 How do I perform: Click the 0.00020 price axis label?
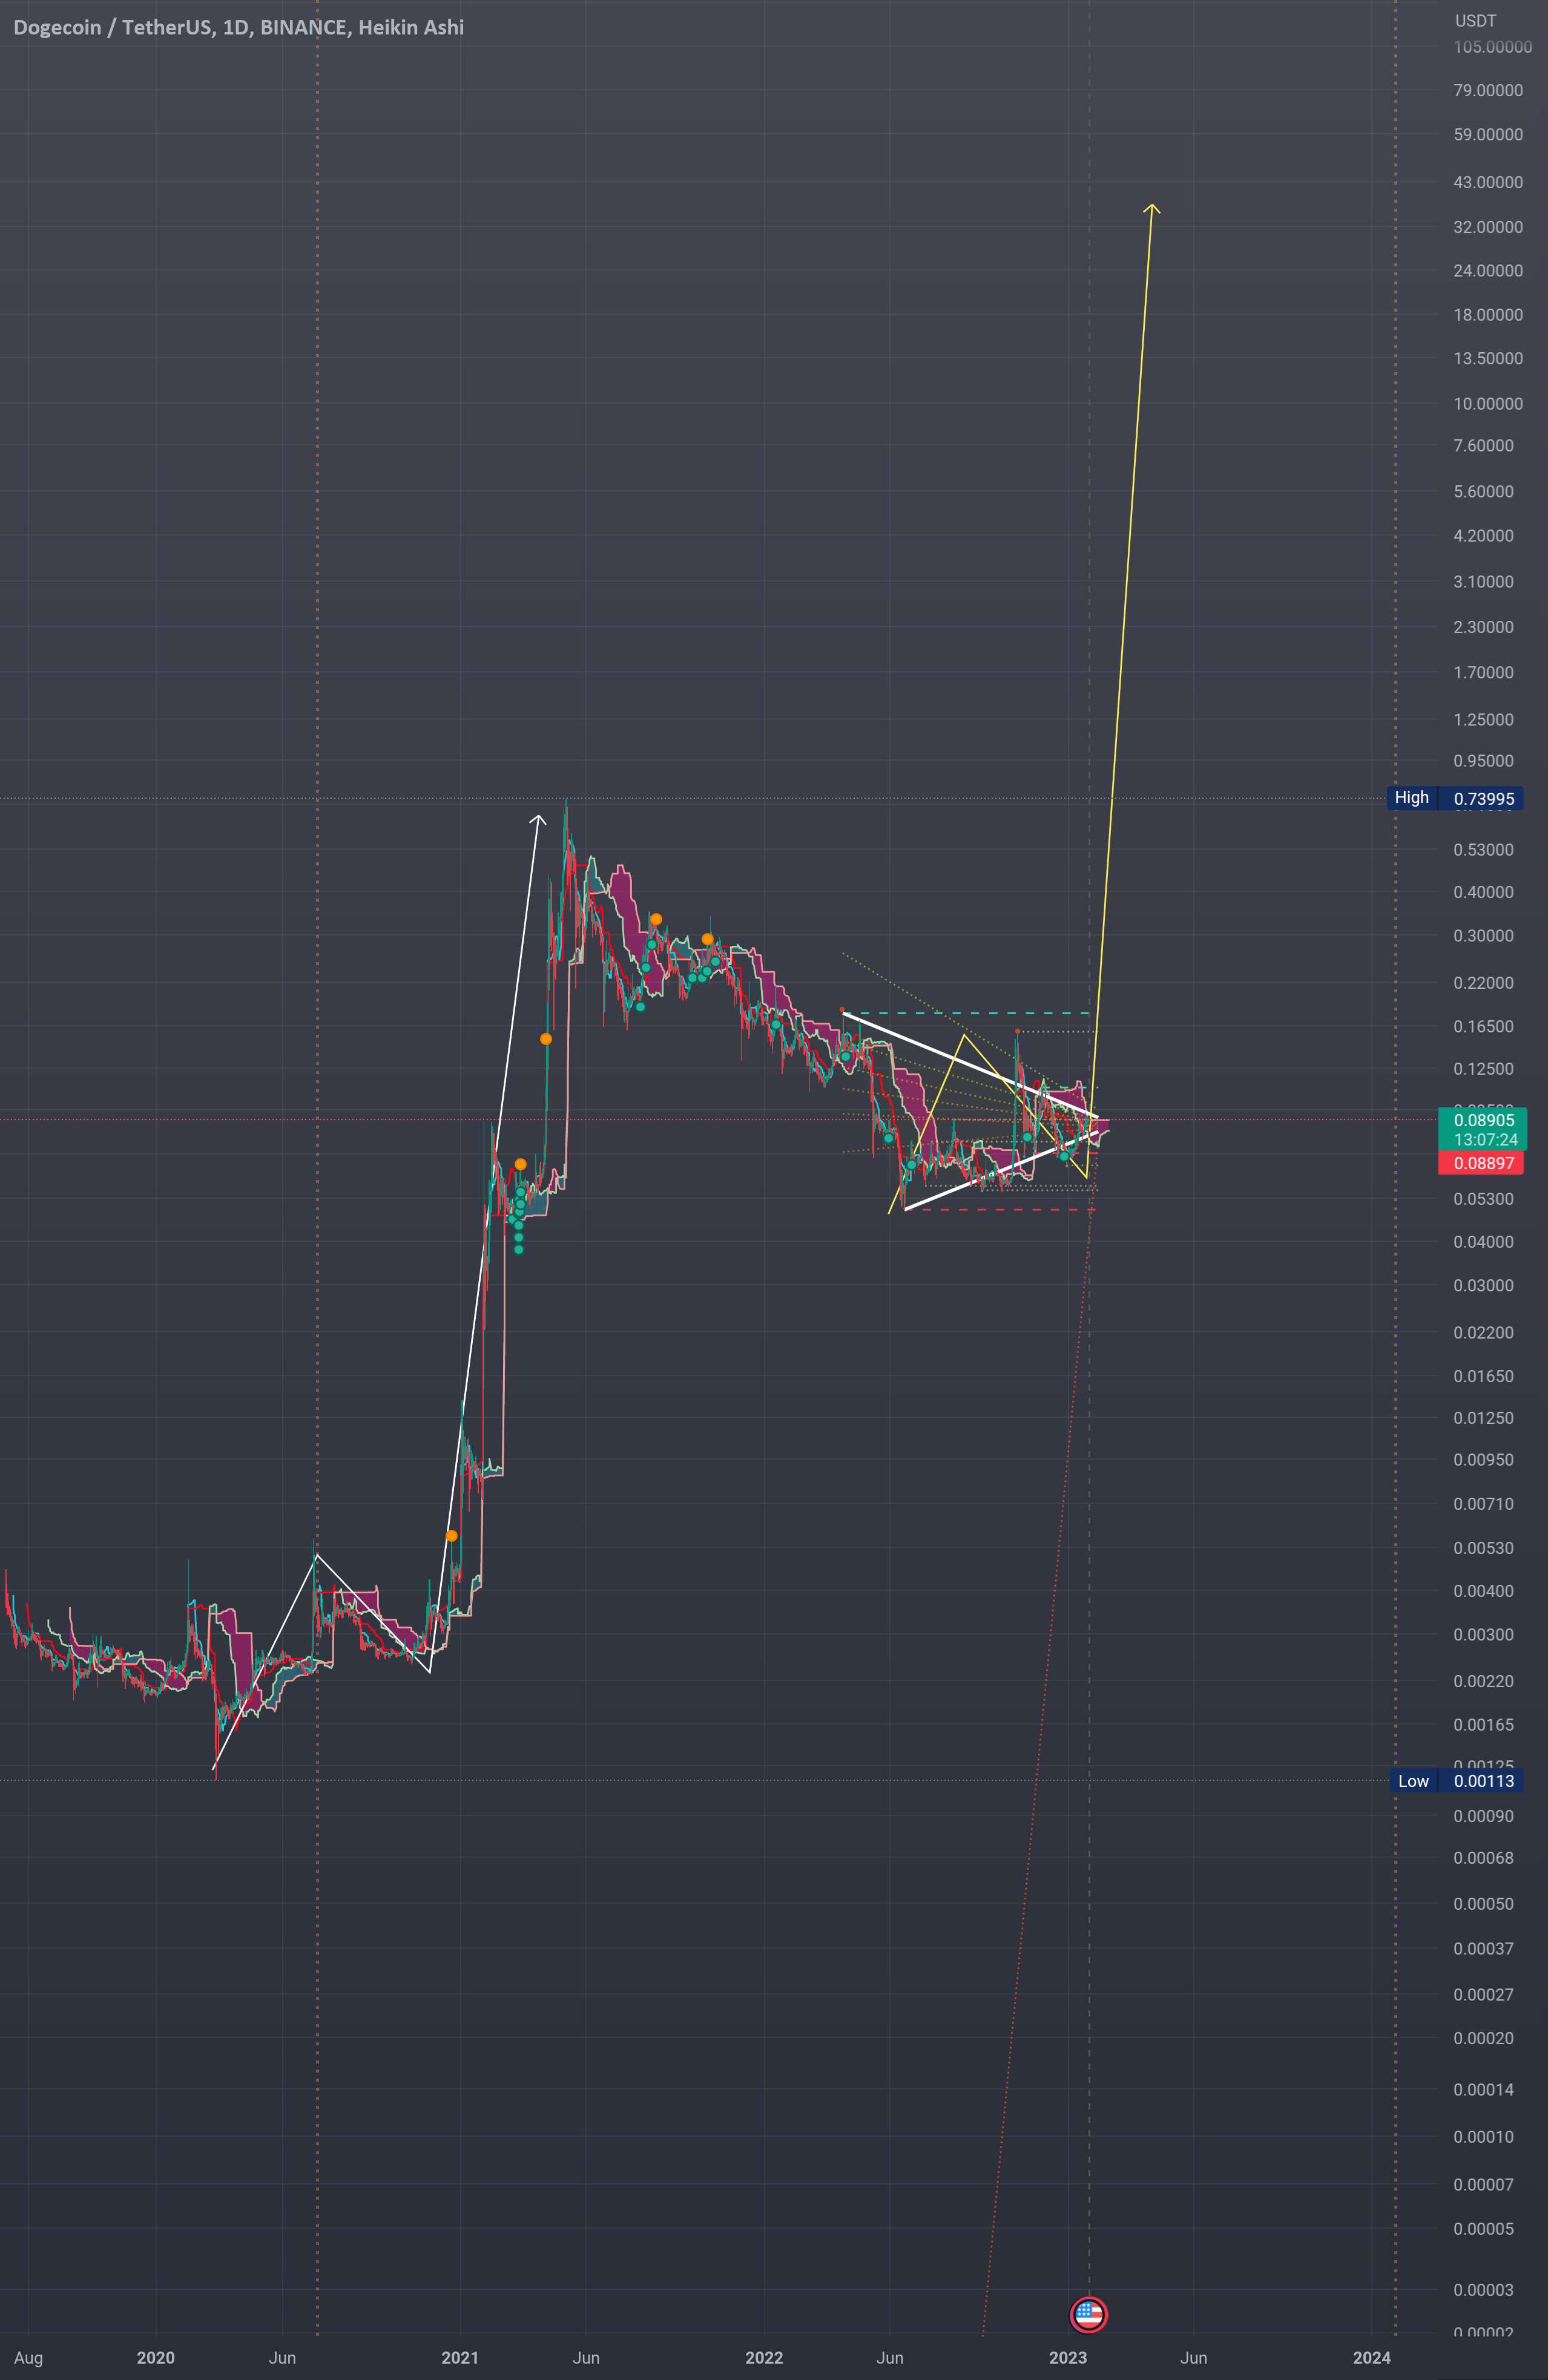pyautogui.click(x=1483, y=2038)
